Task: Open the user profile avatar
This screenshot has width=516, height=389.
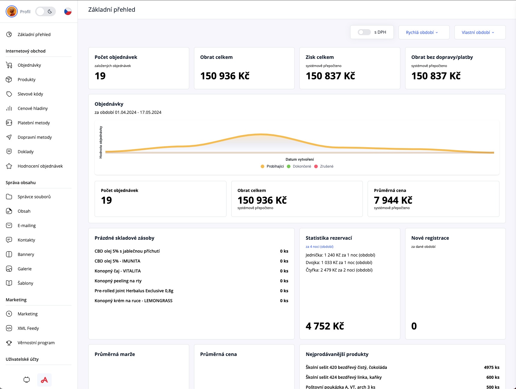Action: 12,11
